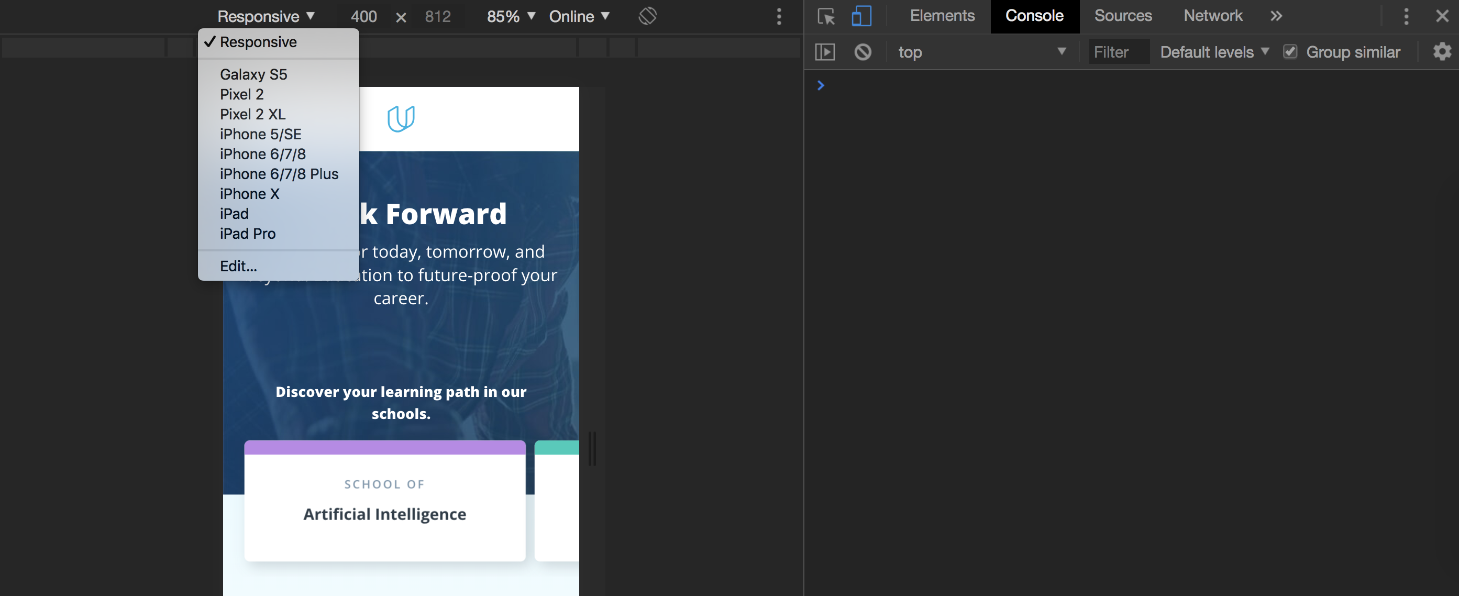Open the device toolbar more options menu
Screen dimensions: 1459x596
[779, 16]
